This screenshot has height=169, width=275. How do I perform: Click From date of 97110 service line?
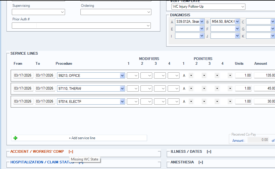click(x=23, y=88)
